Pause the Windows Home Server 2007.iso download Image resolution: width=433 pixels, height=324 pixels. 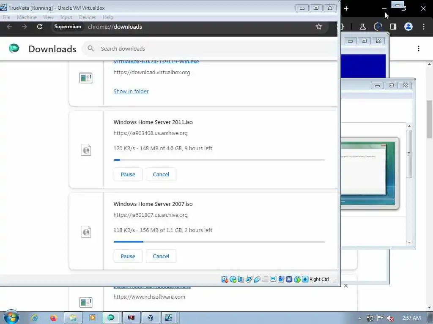(x=128, y=256)
